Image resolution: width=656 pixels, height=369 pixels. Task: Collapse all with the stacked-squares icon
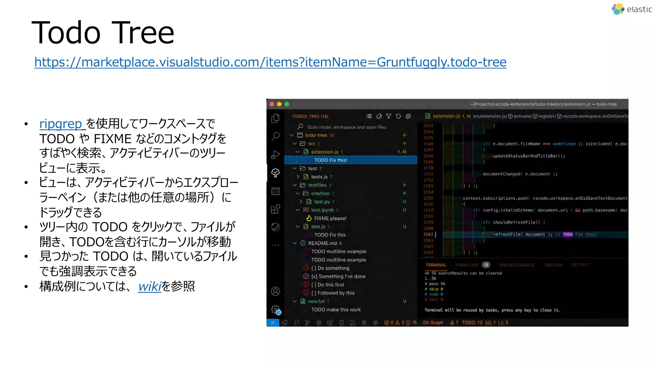408,116
